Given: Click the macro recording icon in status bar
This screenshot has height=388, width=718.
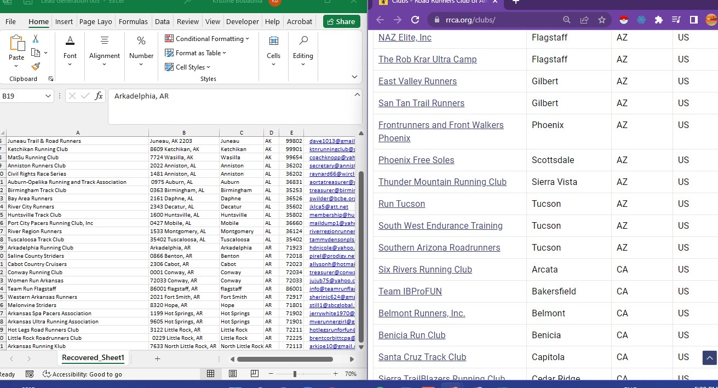Looking at the screenshot, I should coord(30,374).
